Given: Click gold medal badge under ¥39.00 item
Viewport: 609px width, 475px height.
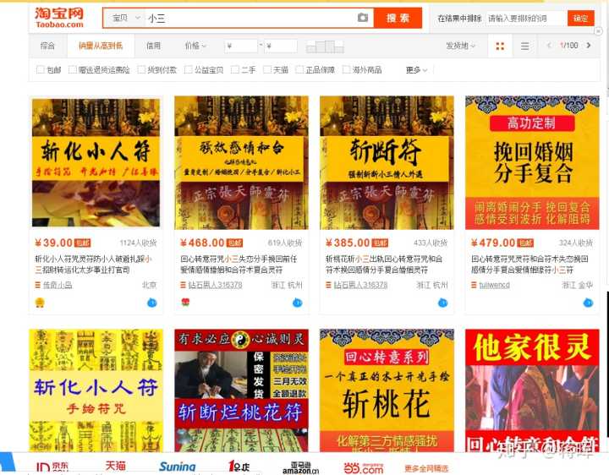Looking at the screenshot, I should pyautogui.click(x=40, y=303).
